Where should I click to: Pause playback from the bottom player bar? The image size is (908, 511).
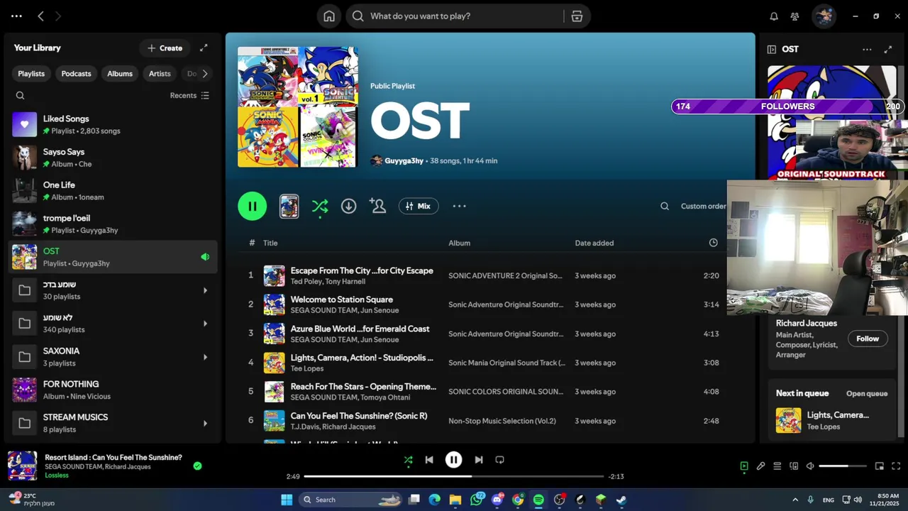click(454, 460)
